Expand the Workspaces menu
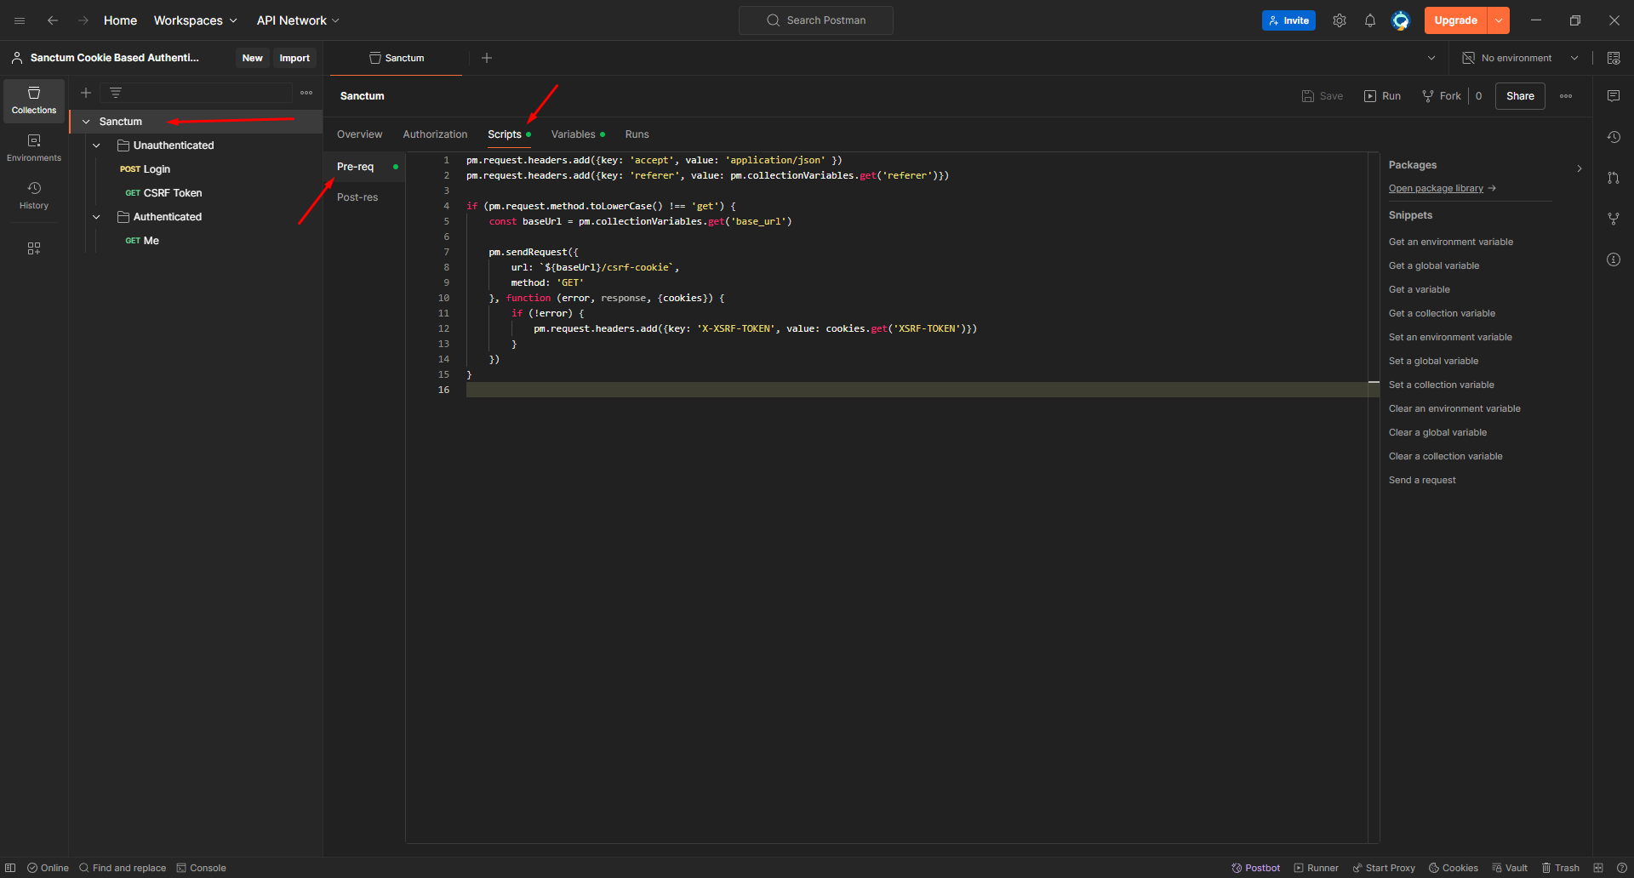Screen dimensions: 1634x878 click(195, 20)
